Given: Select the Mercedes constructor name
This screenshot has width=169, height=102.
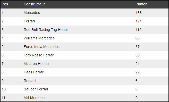Looking at the screenshot, I should coord(32,13).
